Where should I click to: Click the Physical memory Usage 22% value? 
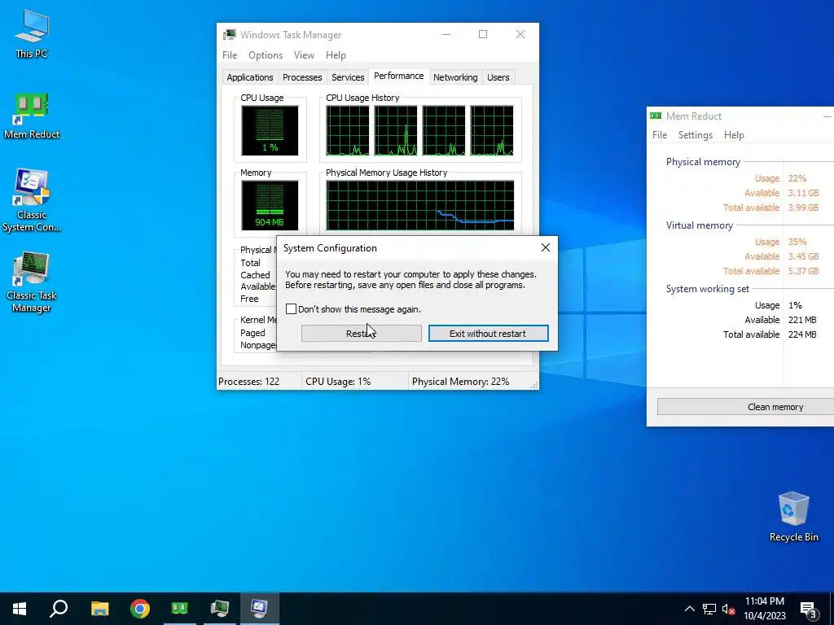797,178
